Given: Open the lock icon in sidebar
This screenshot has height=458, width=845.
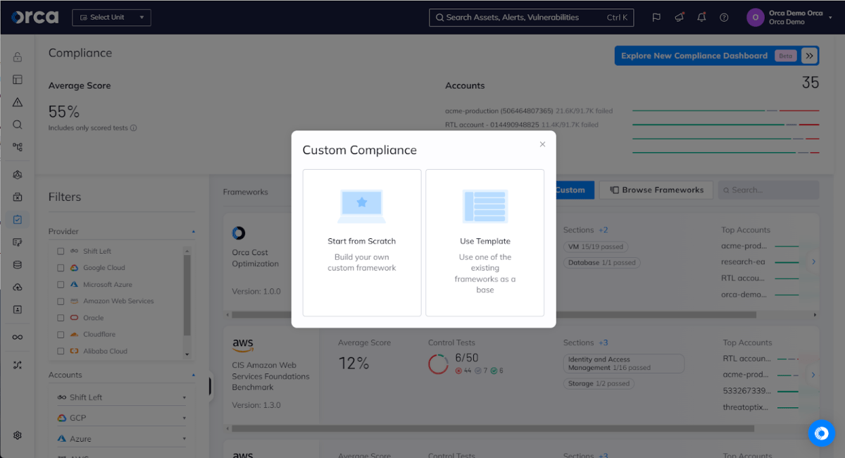Looking at the screenshot, I should point(18,57).
